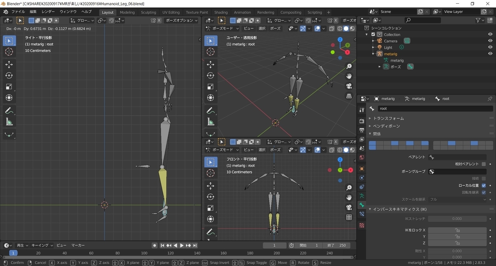Toggle camera view in the front viewport
Screen dimensions: 496x266
(x=349, y=207)
